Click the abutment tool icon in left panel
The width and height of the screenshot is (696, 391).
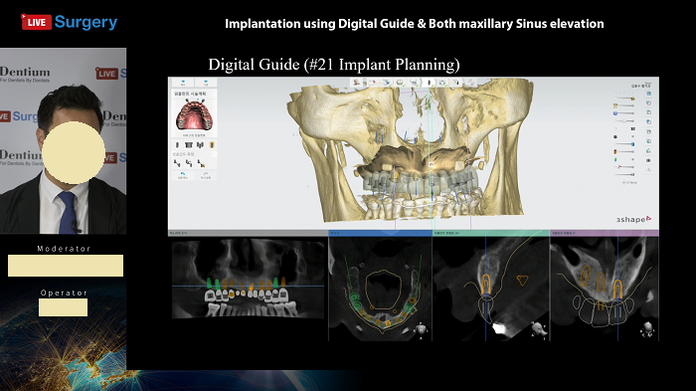(x=189, y=145)
